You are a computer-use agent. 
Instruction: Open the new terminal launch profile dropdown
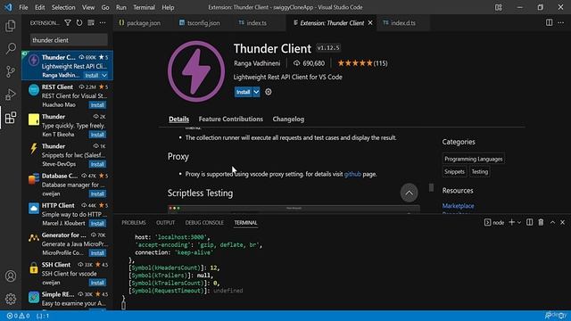pyautogui.click(x=519, y=222)
